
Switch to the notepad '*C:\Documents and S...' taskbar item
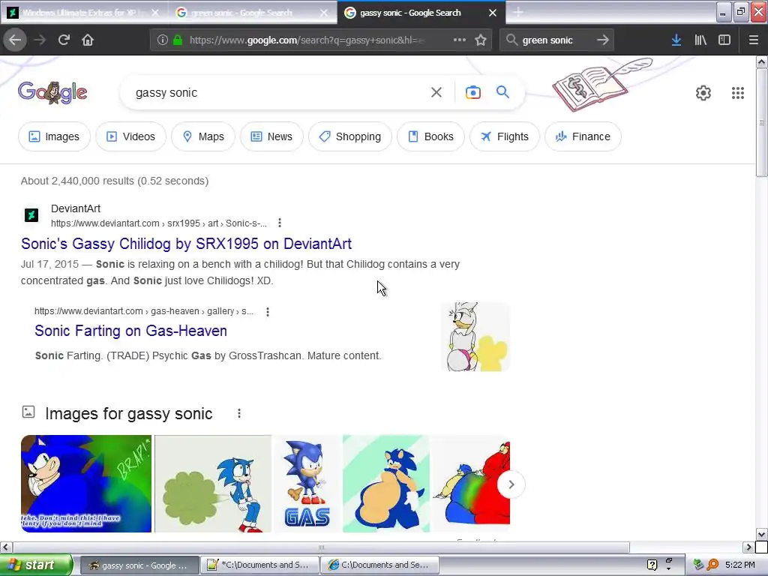pyautogui.click(x=259, y=565)
